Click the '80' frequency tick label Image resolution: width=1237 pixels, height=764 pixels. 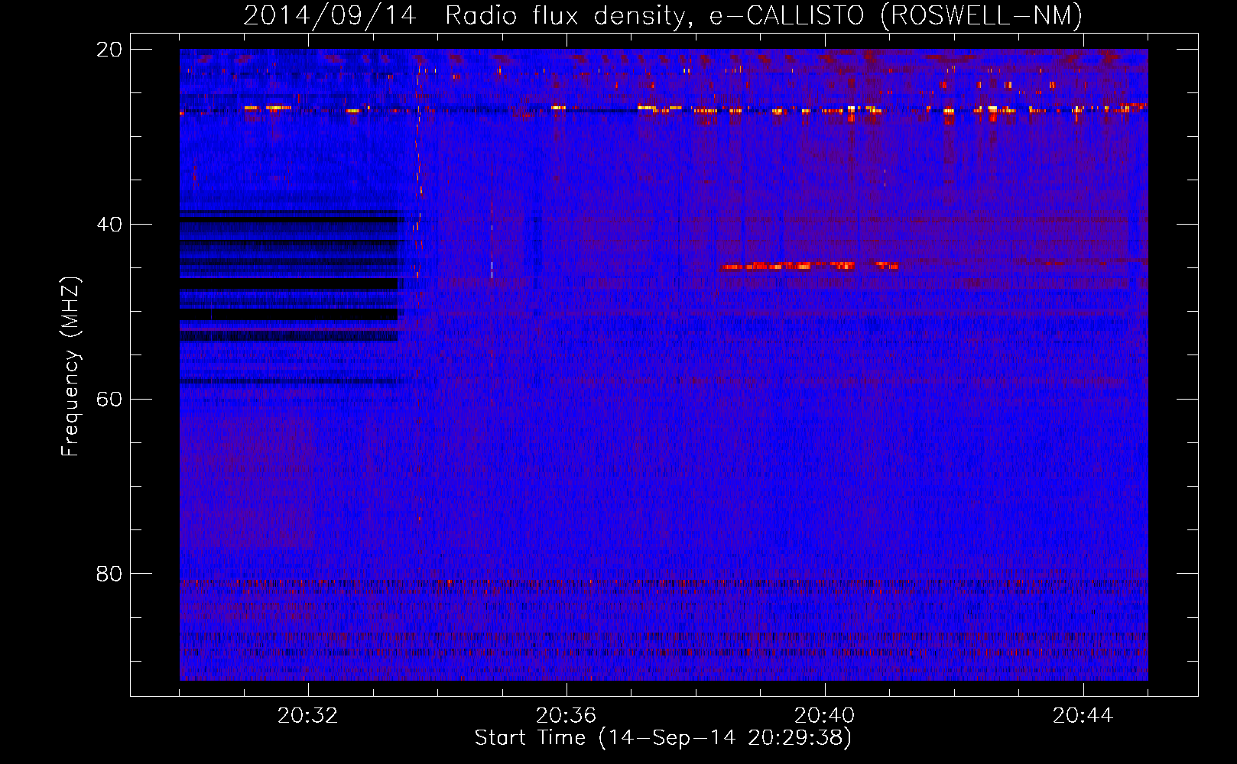click(109, 574)
